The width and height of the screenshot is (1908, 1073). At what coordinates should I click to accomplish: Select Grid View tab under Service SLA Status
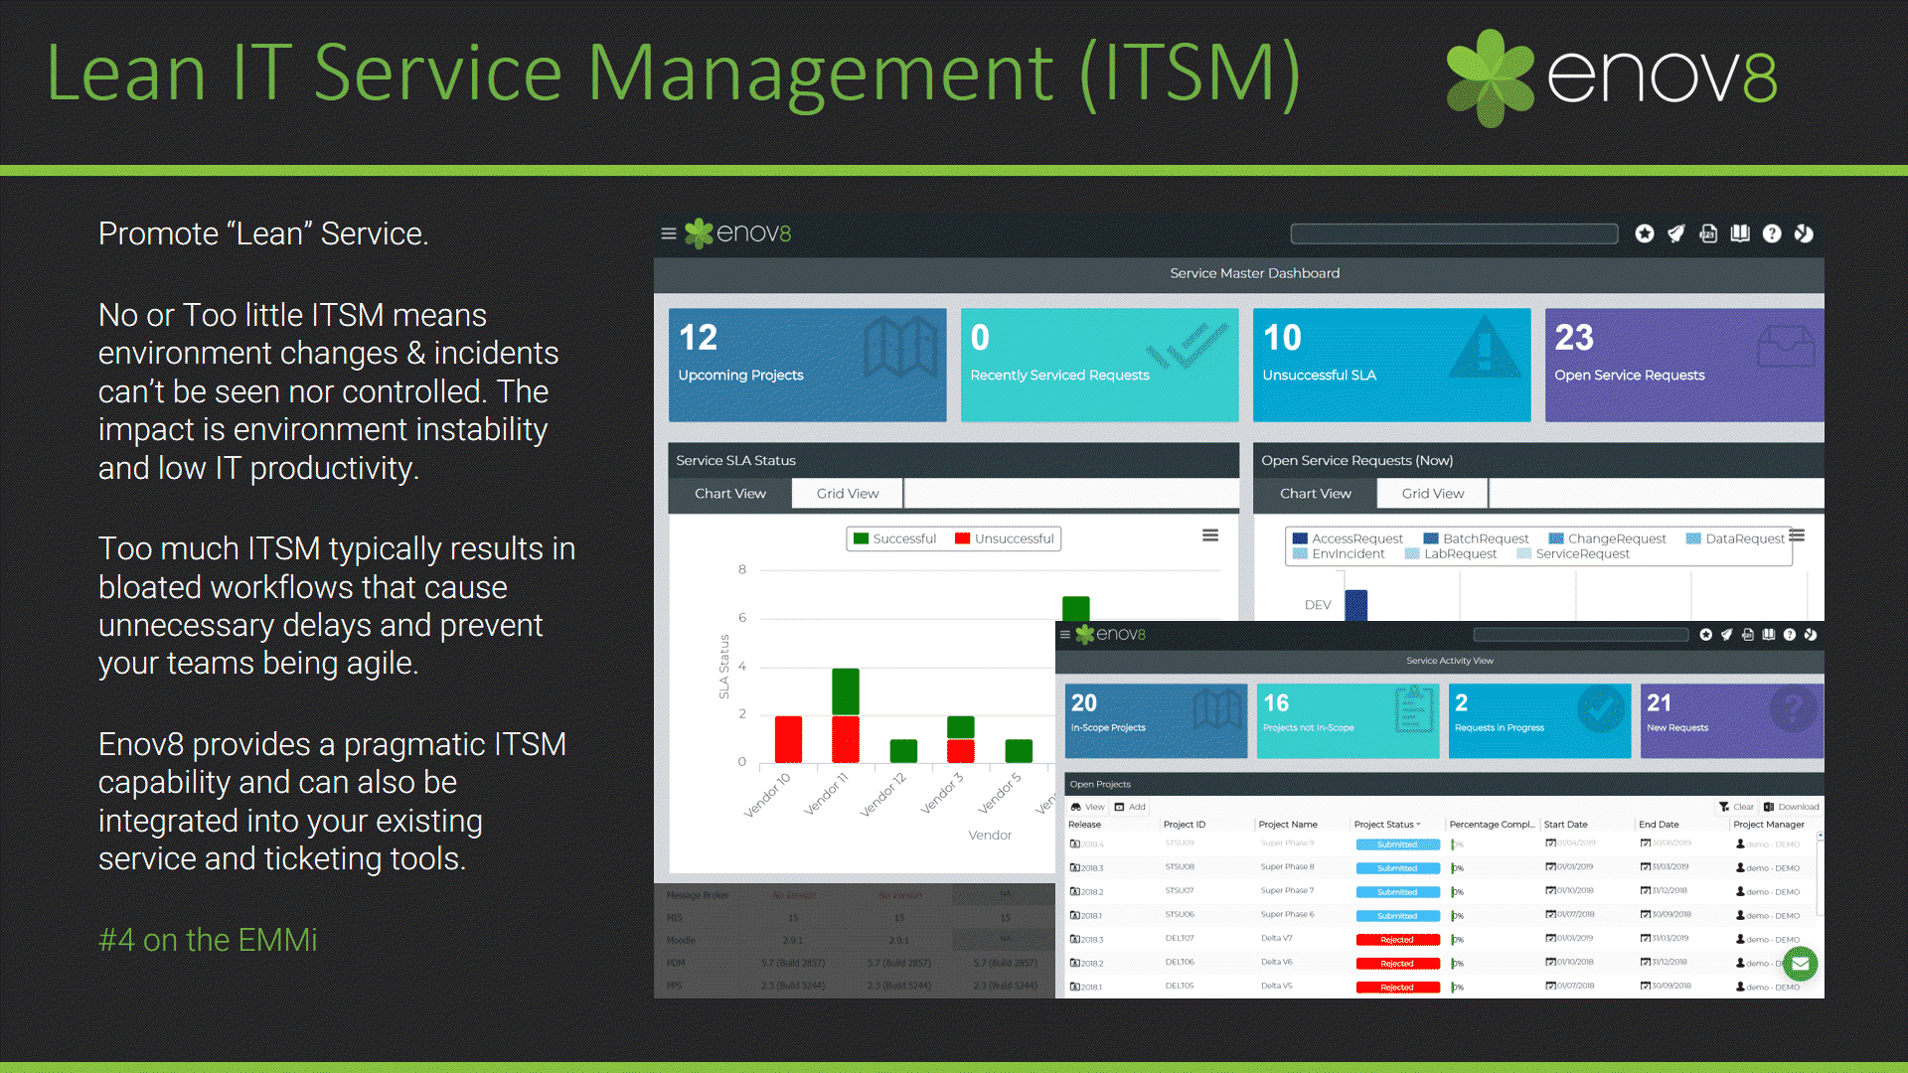click(x=848, y=494)
